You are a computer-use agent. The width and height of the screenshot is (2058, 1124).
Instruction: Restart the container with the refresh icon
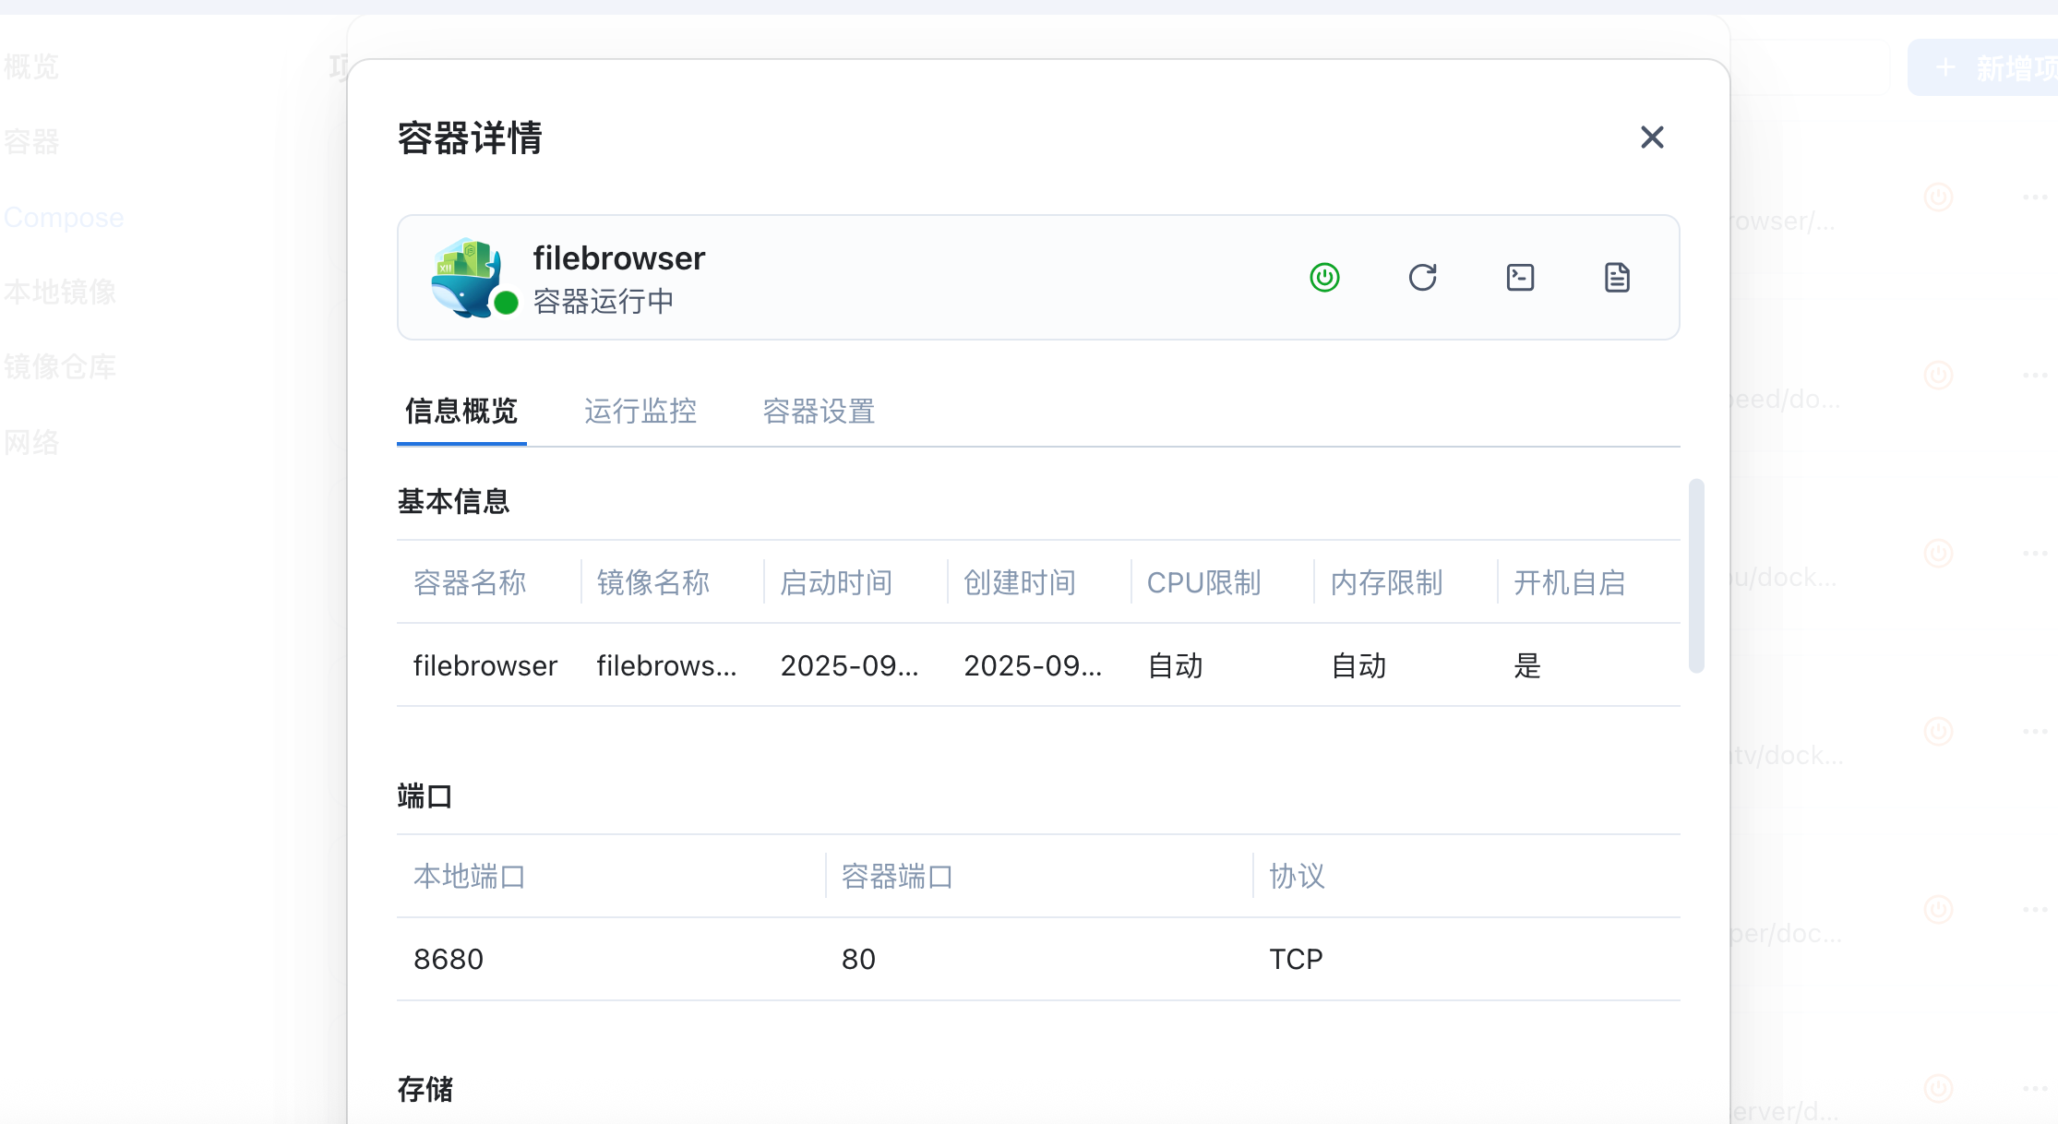1422,278
